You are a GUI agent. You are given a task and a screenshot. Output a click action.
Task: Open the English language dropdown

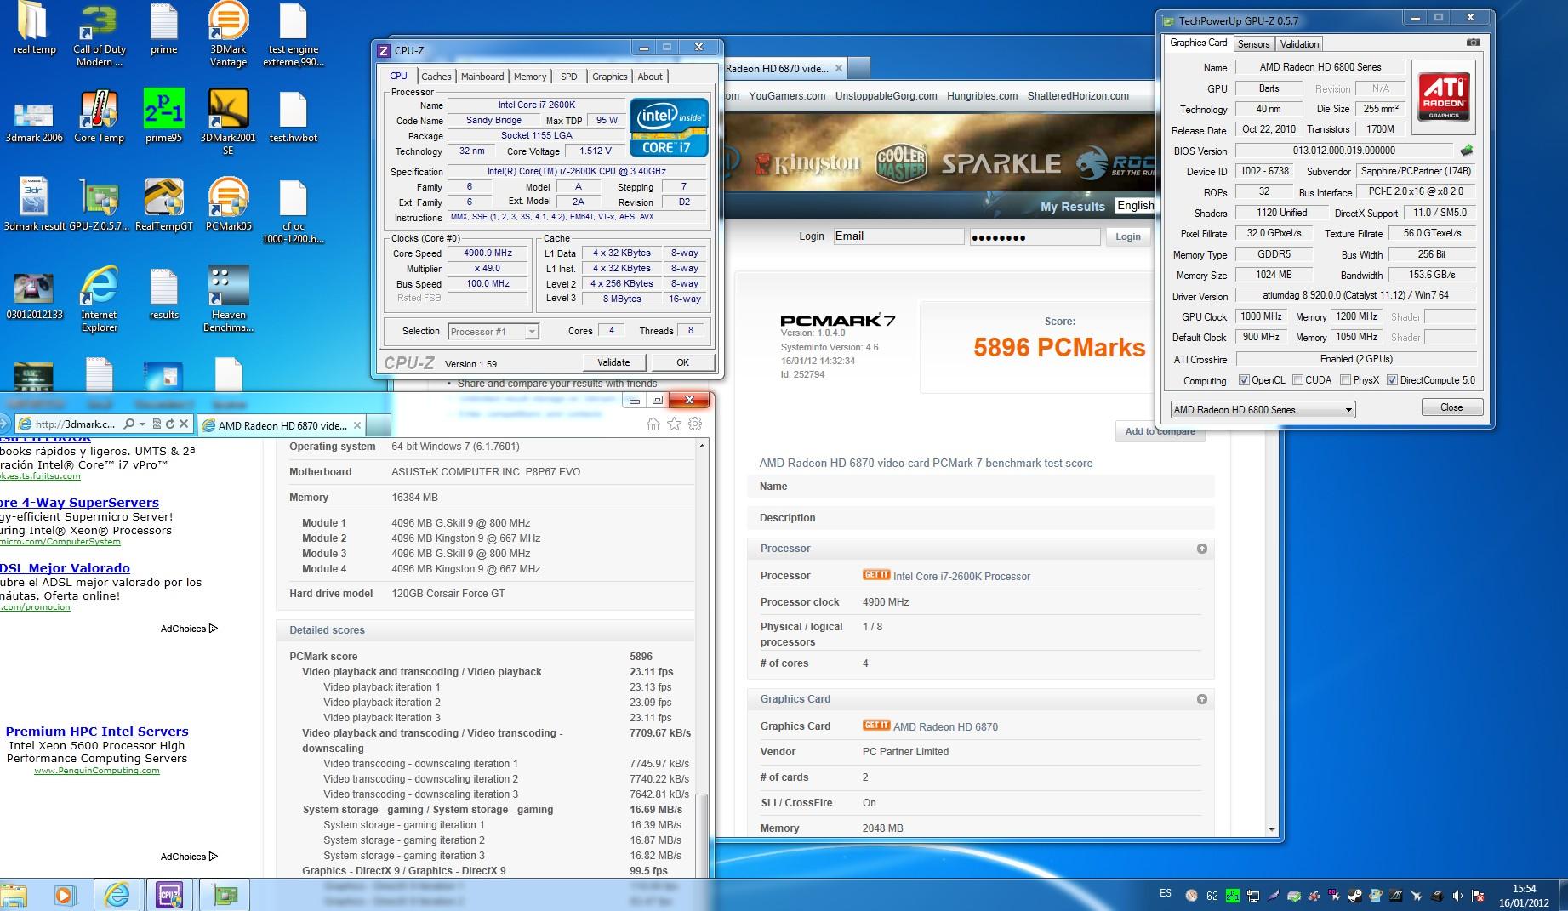[1134, 206]
